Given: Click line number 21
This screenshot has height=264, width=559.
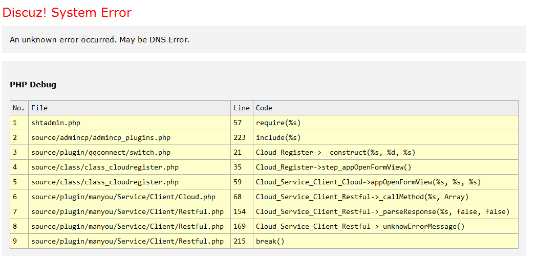Looking at the screenshot, I should (x=238, y=153).
